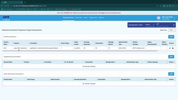Open the browser profile avatar
The width and height of the screenshot is (178, 100).
(x=173, y=6)
